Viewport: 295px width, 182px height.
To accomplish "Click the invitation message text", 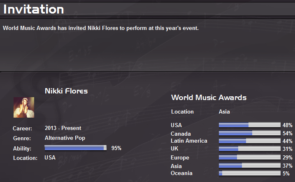I will coord(101,28).
